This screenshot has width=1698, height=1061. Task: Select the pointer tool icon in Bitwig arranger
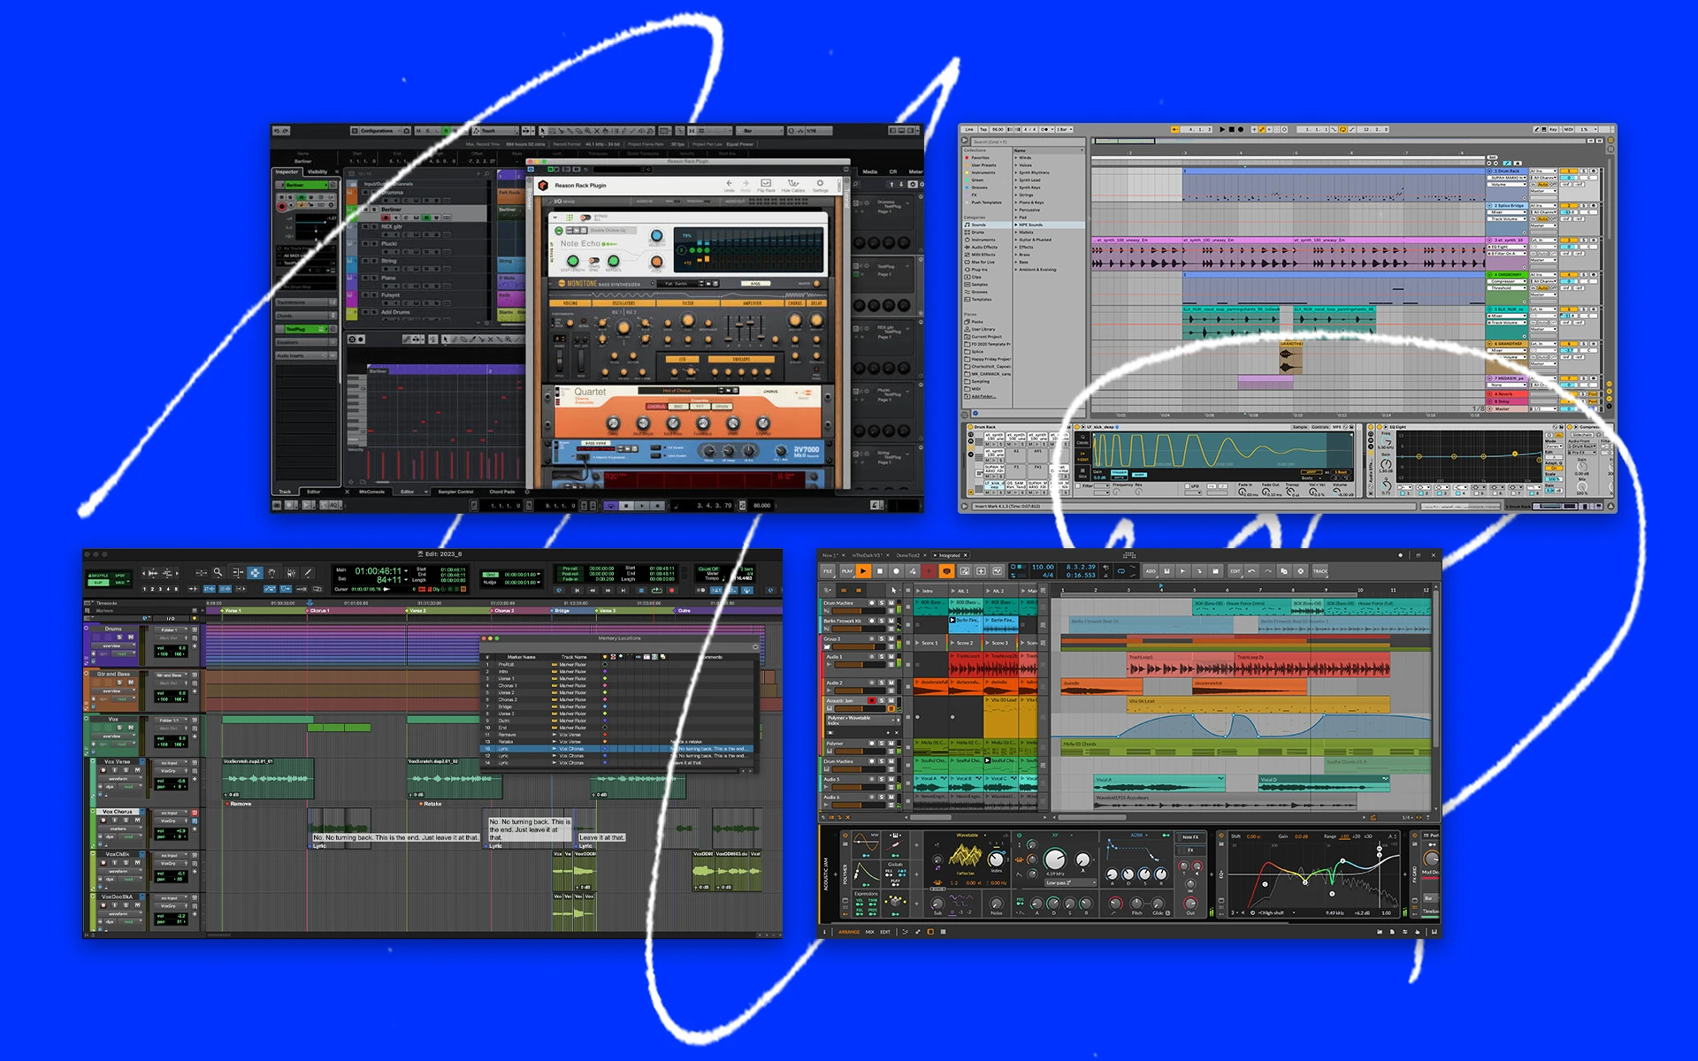click(x=892, y=590)
